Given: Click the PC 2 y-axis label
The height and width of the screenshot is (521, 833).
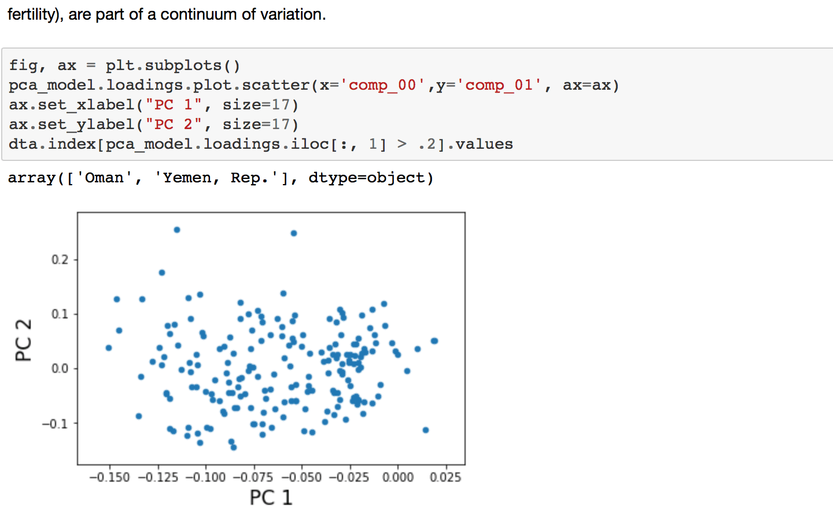Looking at the screenshot, I should pos(23,340).
